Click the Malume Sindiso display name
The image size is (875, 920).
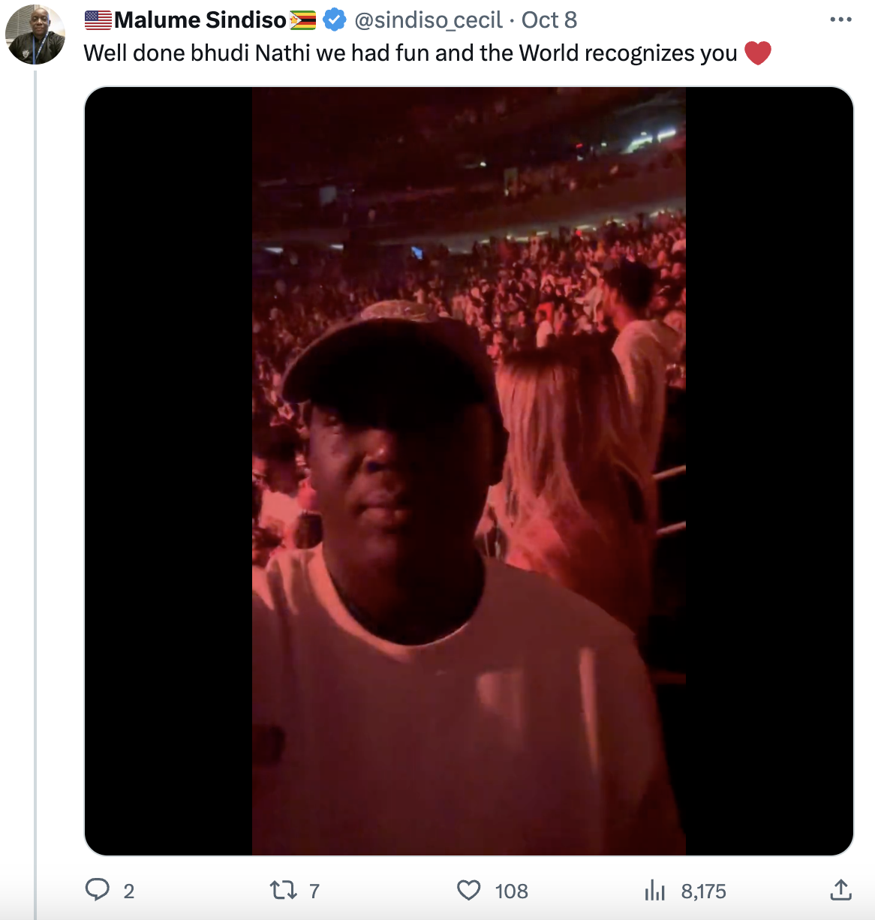point(200,20)
